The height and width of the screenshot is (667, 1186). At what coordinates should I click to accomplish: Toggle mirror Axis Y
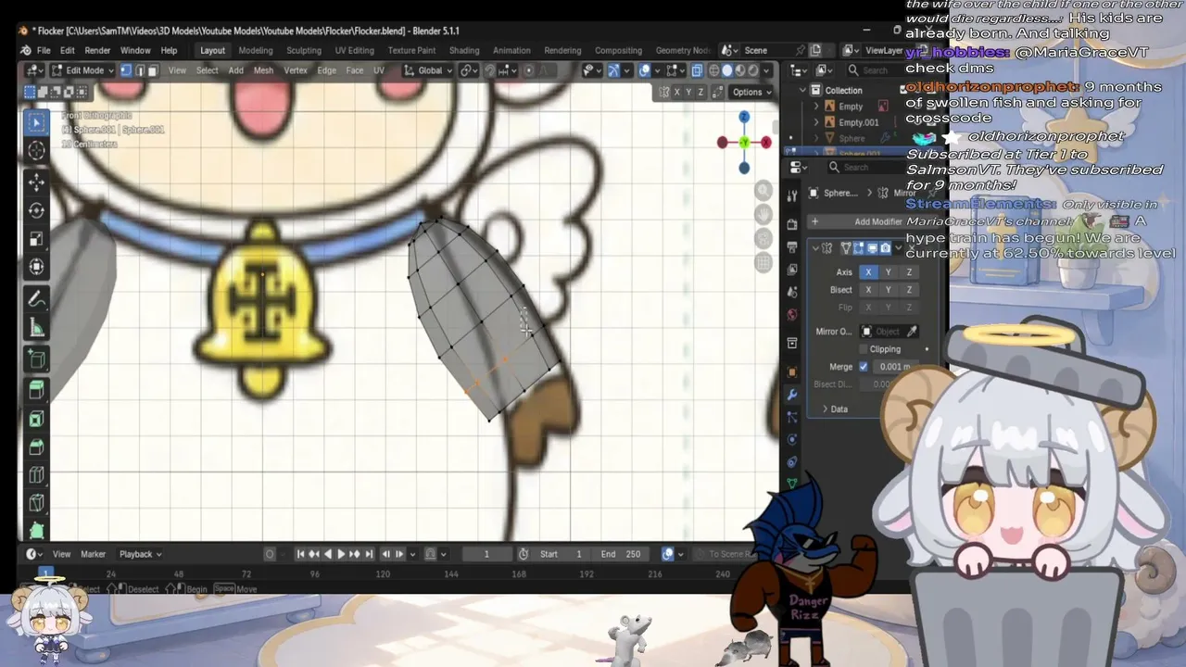coord(889,272)
